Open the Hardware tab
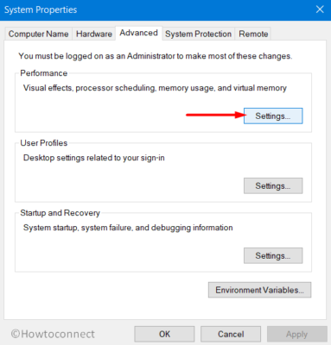The height and width of the screenshot is (345, 331). (94, 34)
